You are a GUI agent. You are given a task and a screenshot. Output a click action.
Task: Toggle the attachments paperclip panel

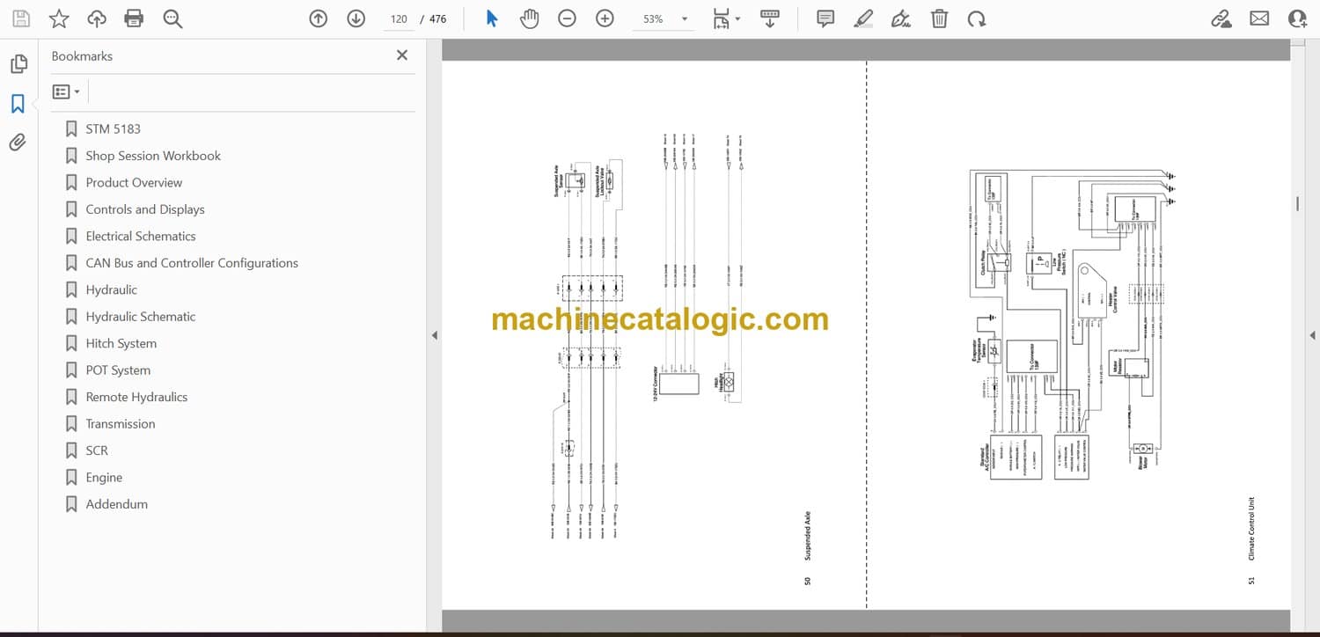pos(18,143)
